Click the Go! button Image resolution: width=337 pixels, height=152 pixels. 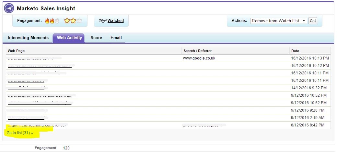coord(313,21)
